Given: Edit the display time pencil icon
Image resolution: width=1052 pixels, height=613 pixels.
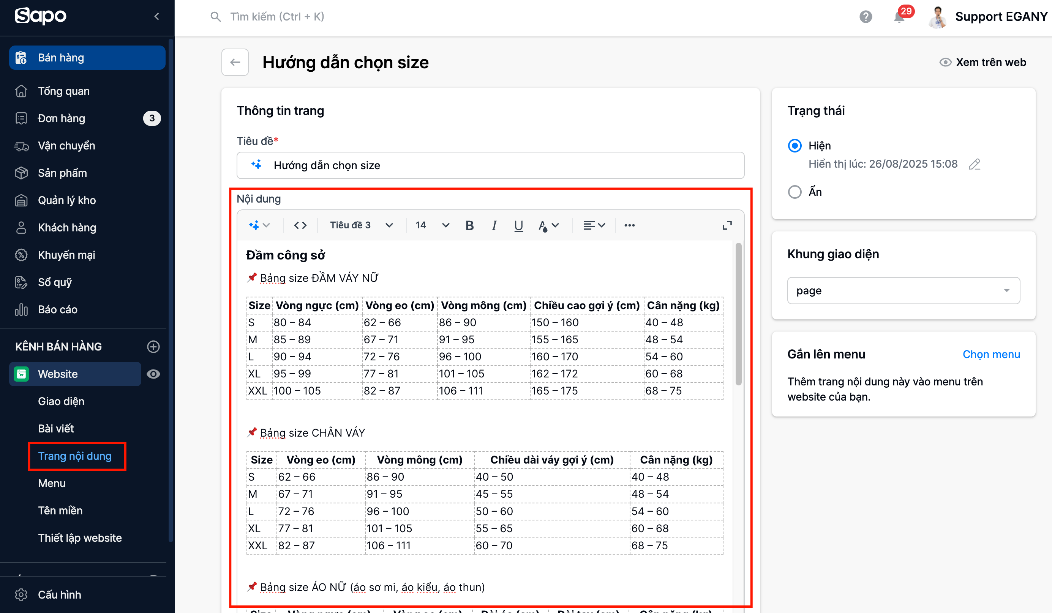Looking at the screenshot, I should [x=975, y=164].
